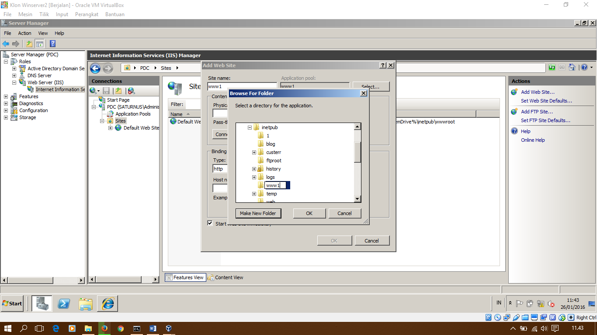
Task: Open the VirtualBox Mesin menu
Action: point(25,14)
